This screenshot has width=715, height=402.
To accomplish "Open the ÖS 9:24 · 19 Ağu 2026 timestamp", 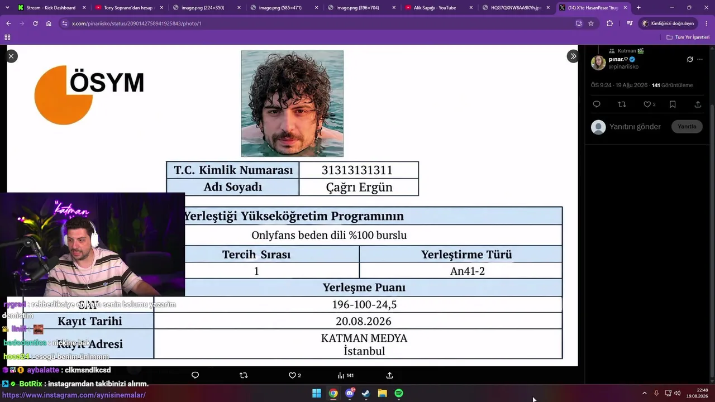I will (x=619, y=85).
